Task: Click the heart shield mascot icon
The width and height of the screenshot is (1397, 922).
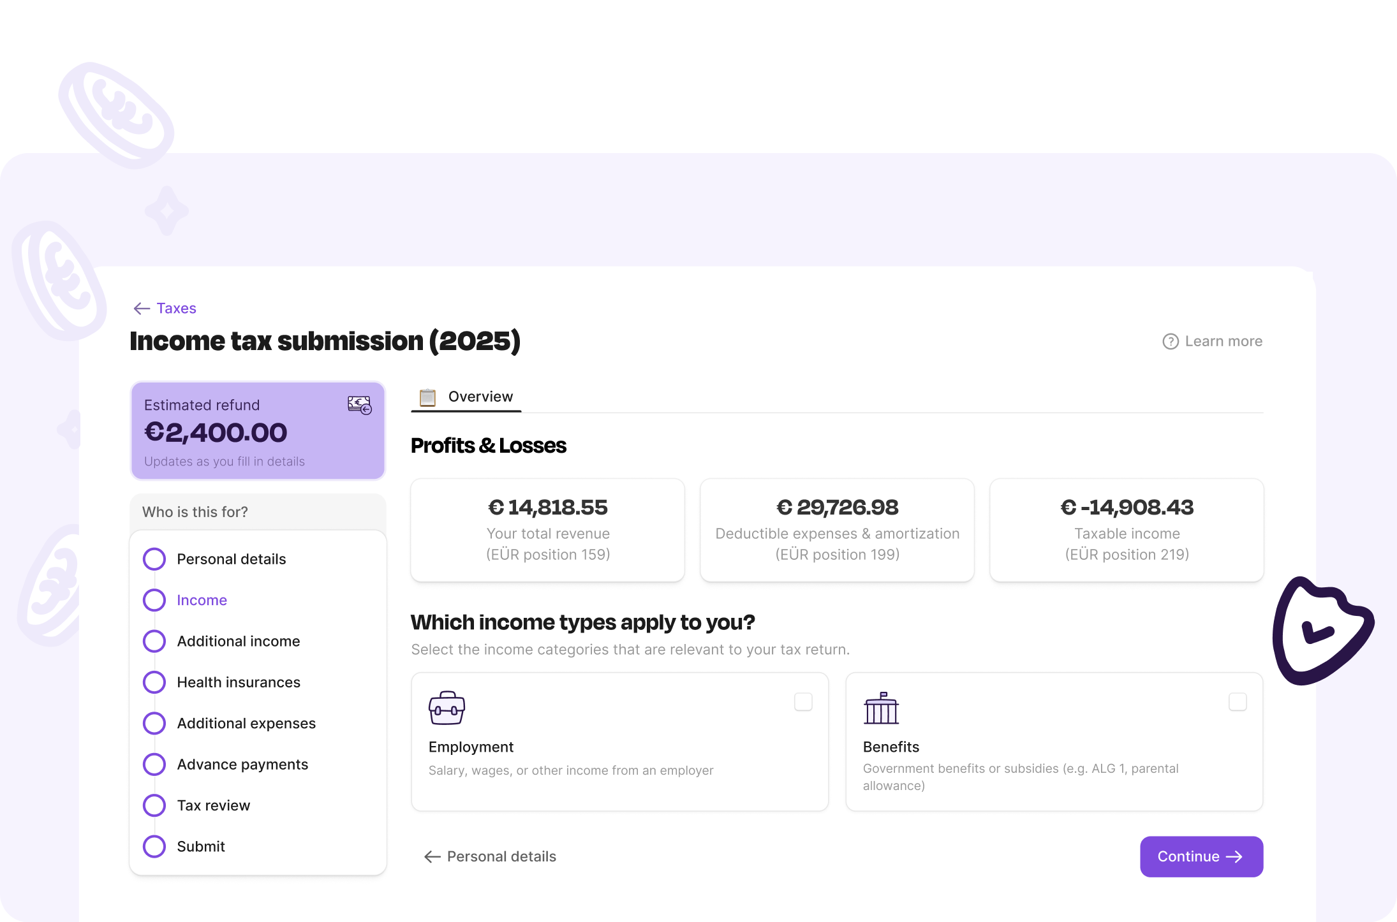Action: [x=1323, y=631]
